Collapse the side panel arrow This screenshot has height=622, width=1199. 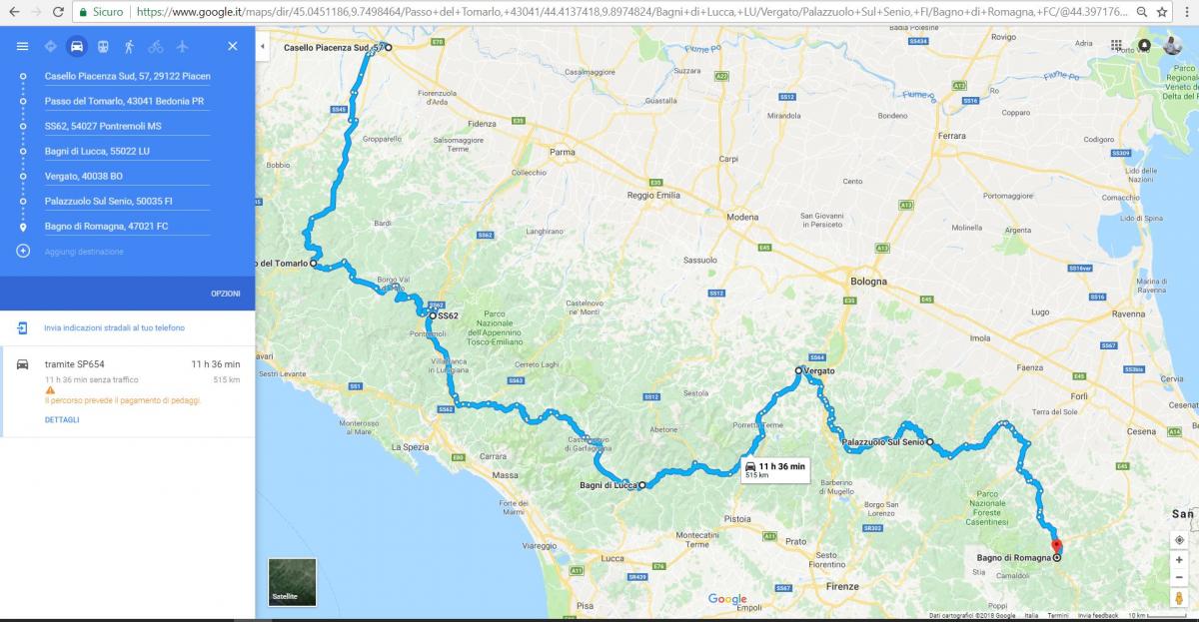coord(262,47)
